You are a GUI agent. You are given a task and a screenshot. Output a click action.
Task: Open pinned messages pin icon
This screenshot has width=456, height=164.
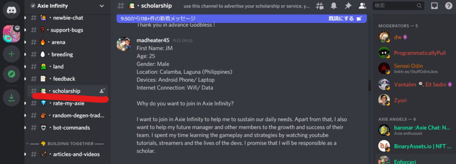(348, 5)
